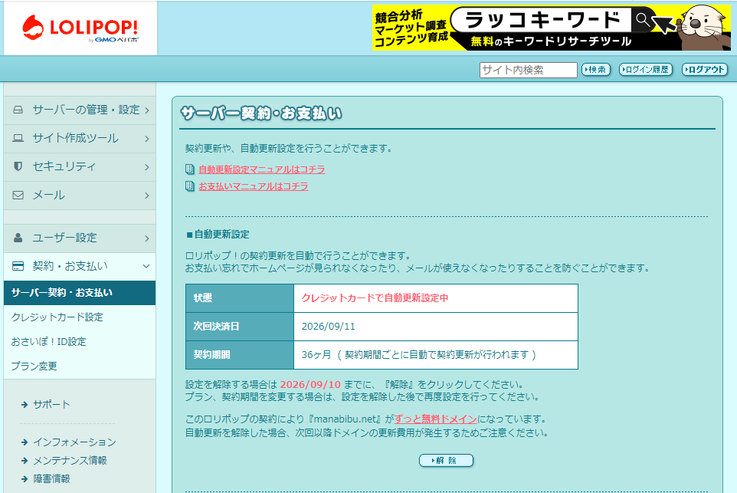Go to プラン変更 in sidebar

click(34, 366)
